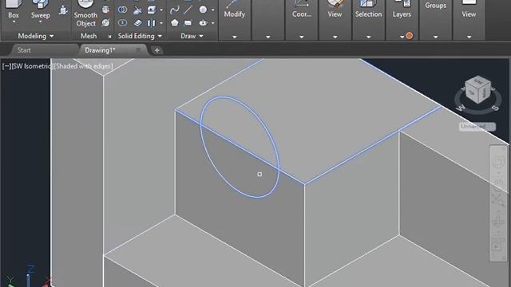Screen dimensions: 511x287
Task: Open the Mesh panel dialog launcher arrow
Action: click(x=109, y=37)
